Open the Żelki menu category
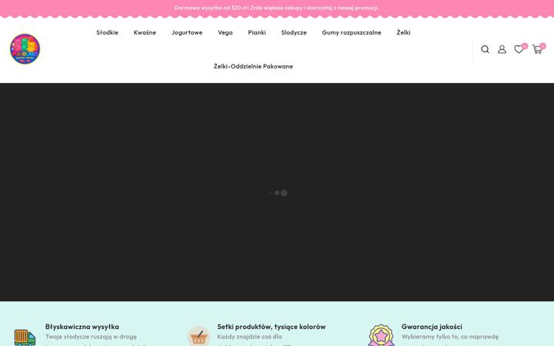 (x=403, y=32)
